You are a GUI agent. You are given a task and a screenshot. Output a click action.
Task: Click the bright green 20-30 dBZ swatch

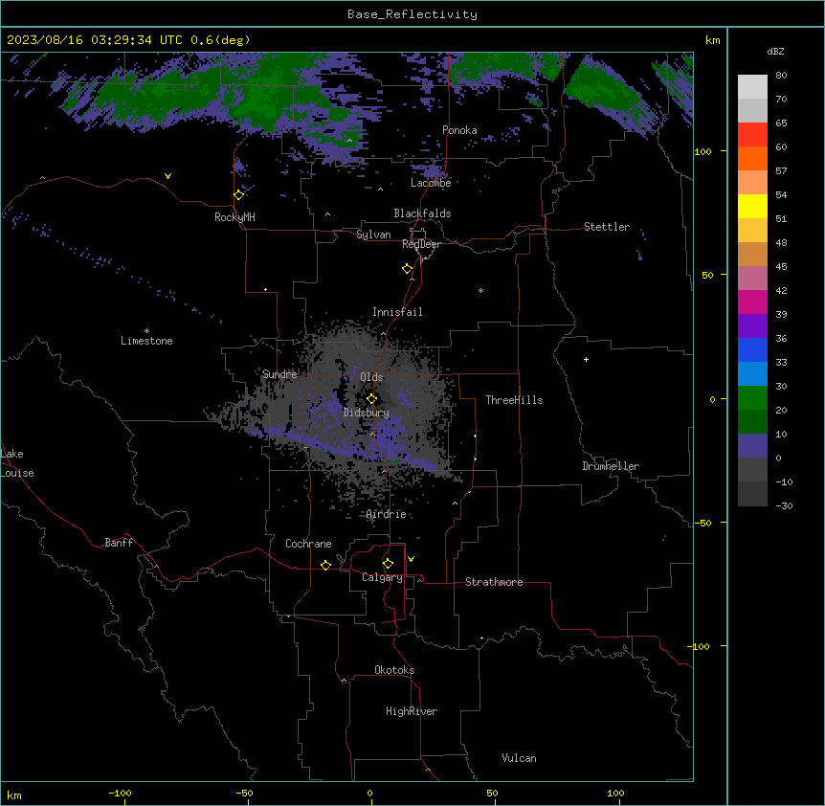pos(752,398)
